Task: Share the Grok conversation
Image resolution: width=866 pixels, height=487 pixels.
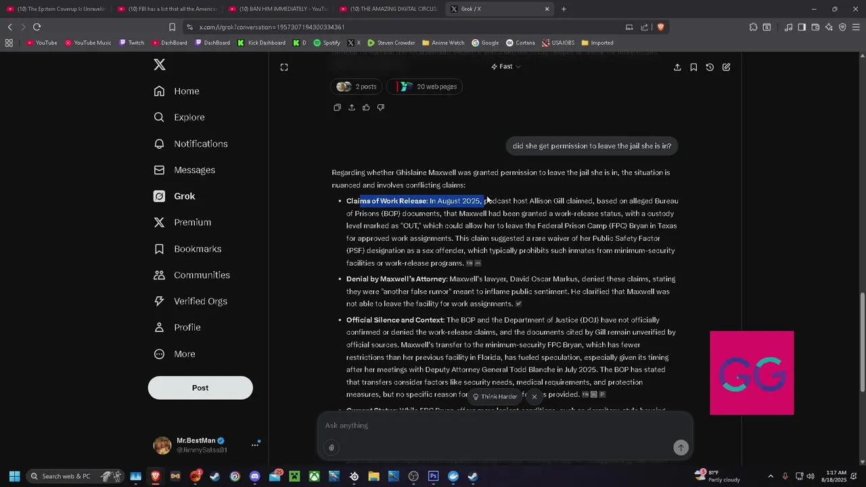Action: (677, 67)
